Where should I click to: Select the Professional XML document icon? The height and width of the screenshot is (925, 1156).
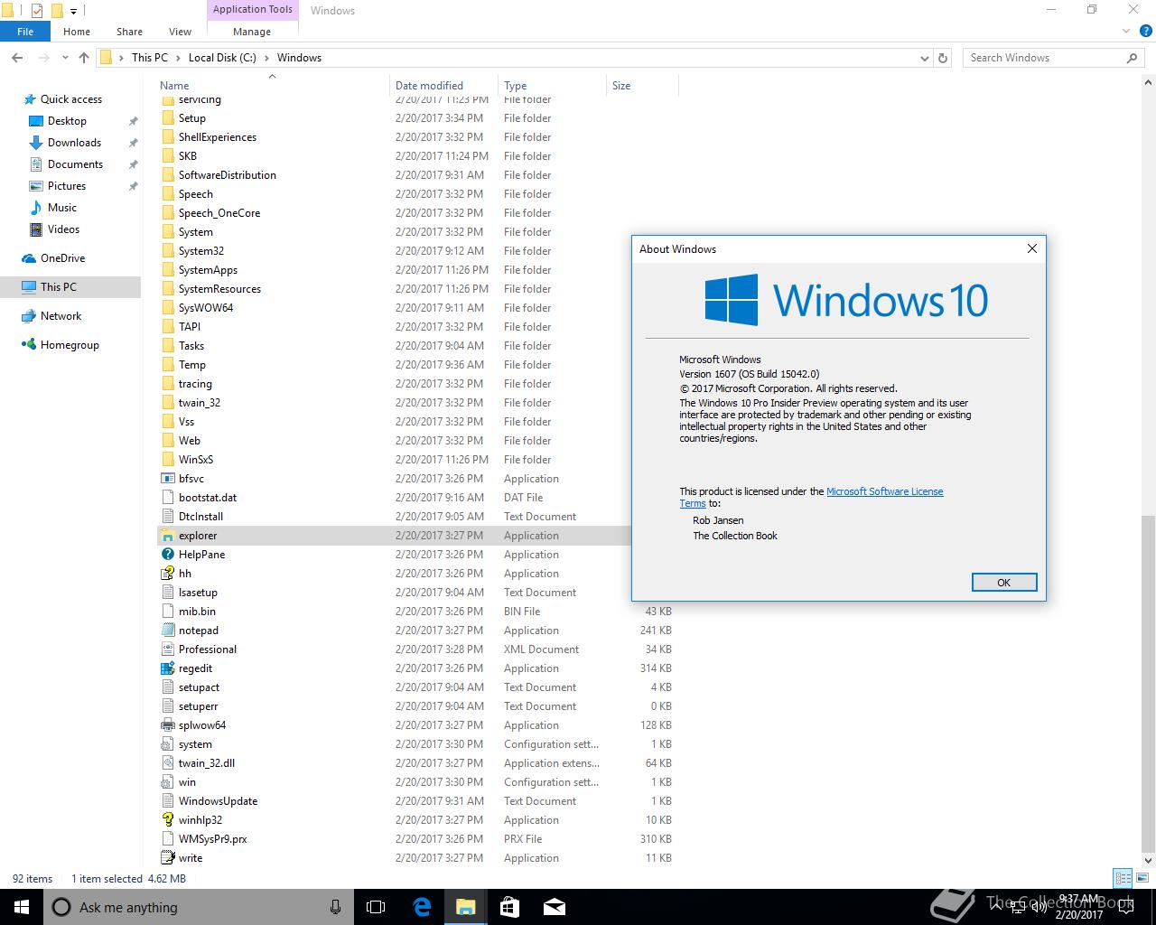[x=167, y=649]
